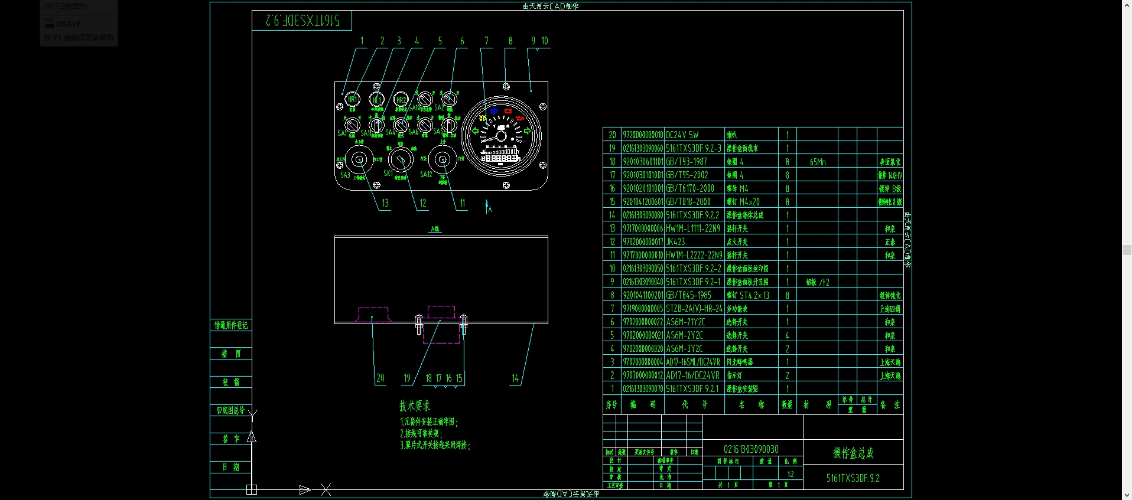Select the red oil-can indicator on gauge

pos(520,119)
